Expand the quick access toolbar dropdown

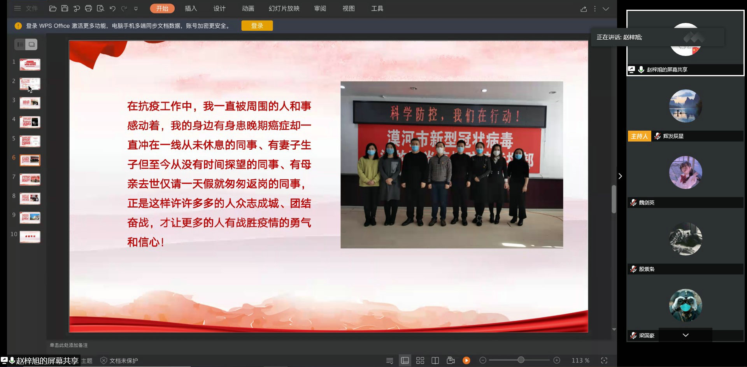tap(136, 9)
